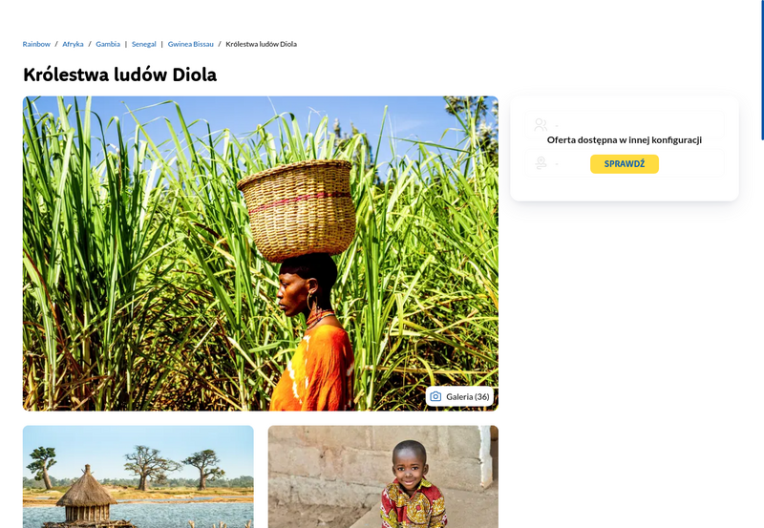
Task: Open the smiling boy thumbnail photo
Action: (383, 476)
